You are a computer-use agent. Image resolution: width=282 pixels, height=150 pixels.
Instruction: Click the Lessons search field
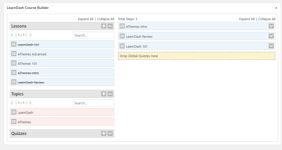(93, 35)
